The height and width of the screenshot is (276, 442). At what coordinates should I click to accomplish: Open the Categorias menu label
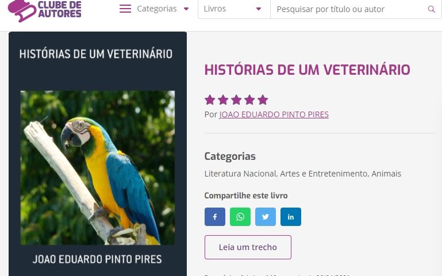157,9
